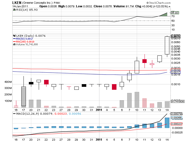Image resolution: width=187 pixels, height=142 pixels.
Task: Click the red Jan 11 candlestick body
Action: click(145, 61)
